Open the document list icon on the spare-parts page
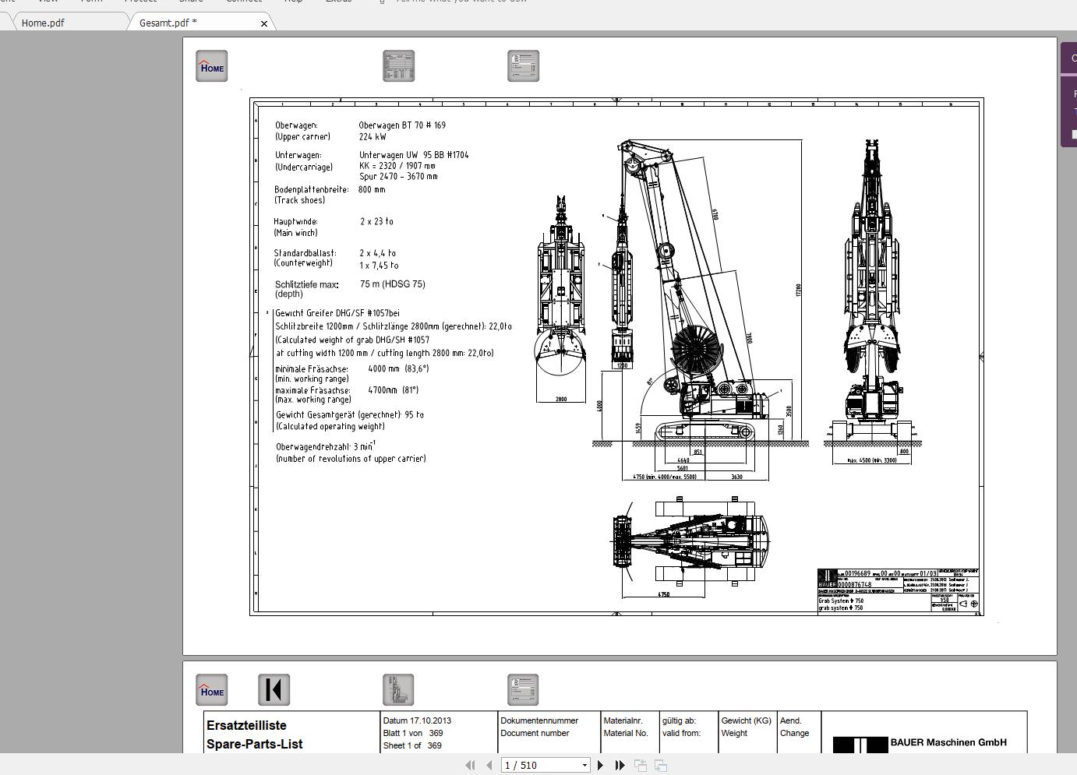Image resolution: width=1077 pixels, height=775 pixels. (523, 690)
